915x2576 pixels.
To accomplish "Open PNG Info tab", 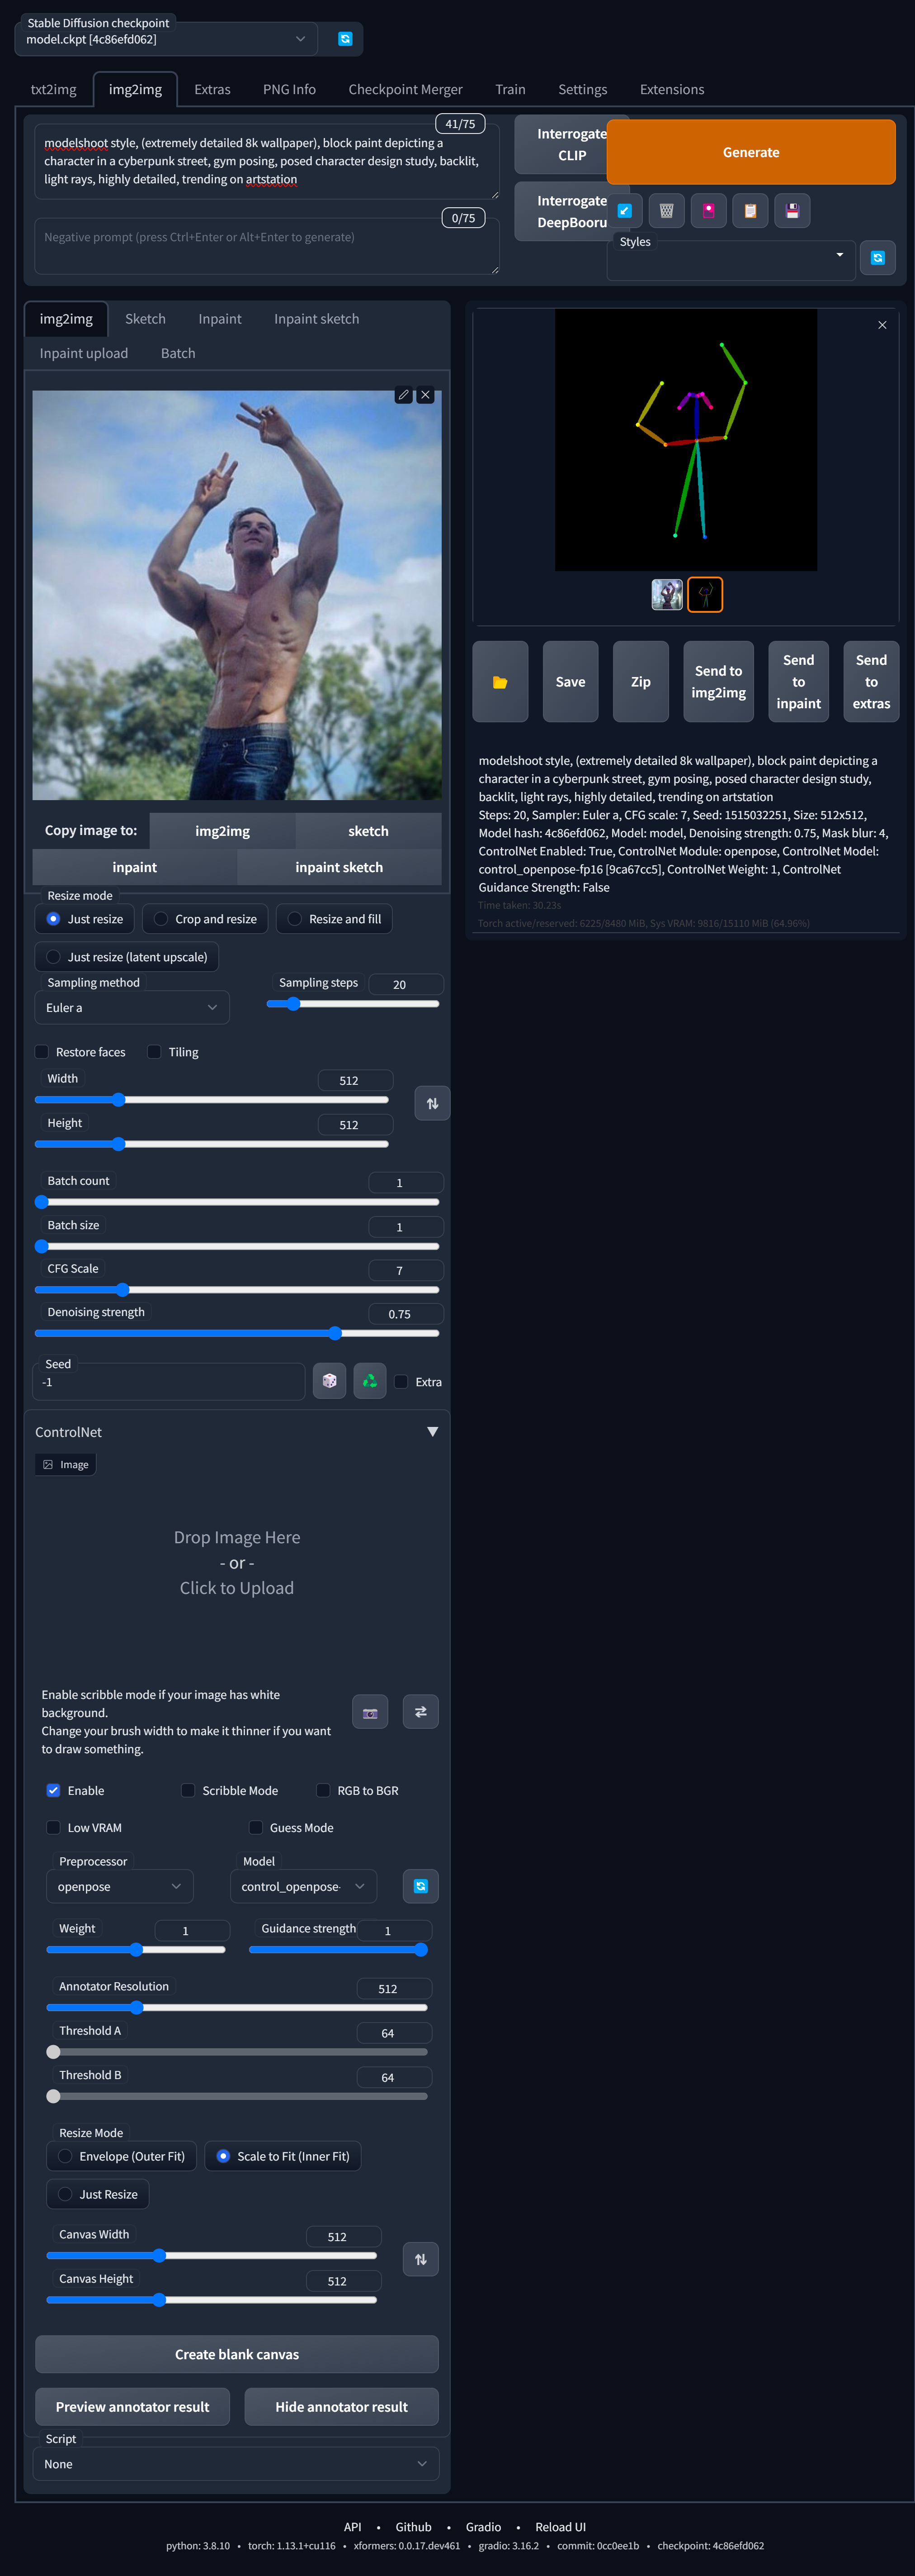I will tap(290, 89).
